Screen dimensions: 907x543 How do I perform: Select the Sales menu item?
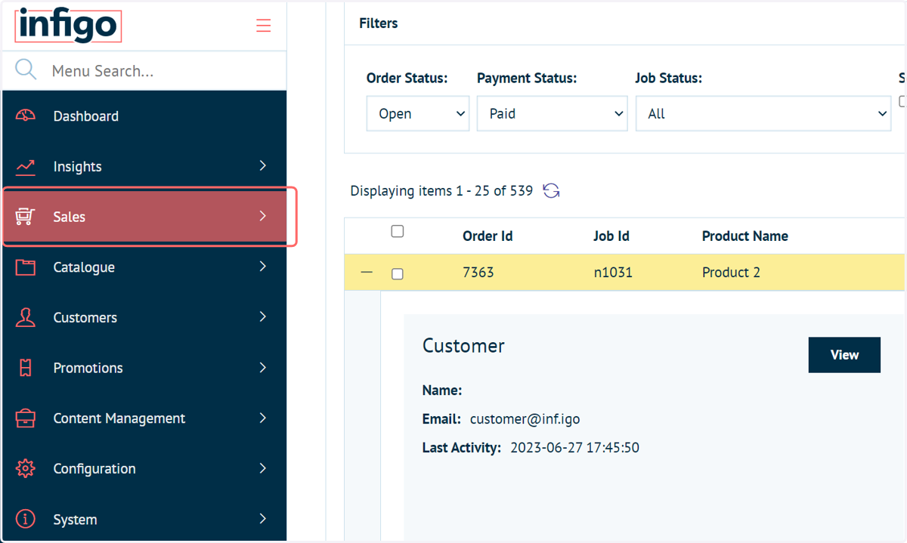[x=144, y=217]
